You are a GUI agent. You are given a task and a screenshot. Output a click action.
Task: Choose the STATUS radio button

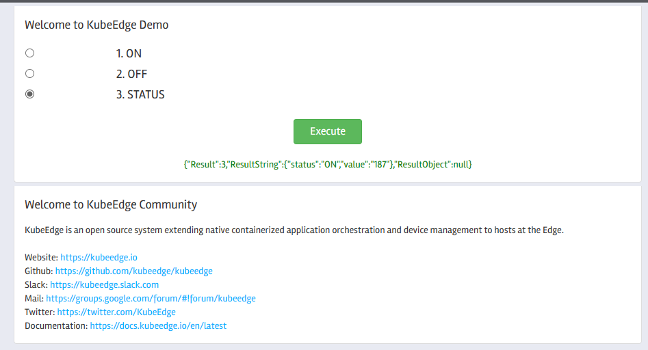click(29, 94)
